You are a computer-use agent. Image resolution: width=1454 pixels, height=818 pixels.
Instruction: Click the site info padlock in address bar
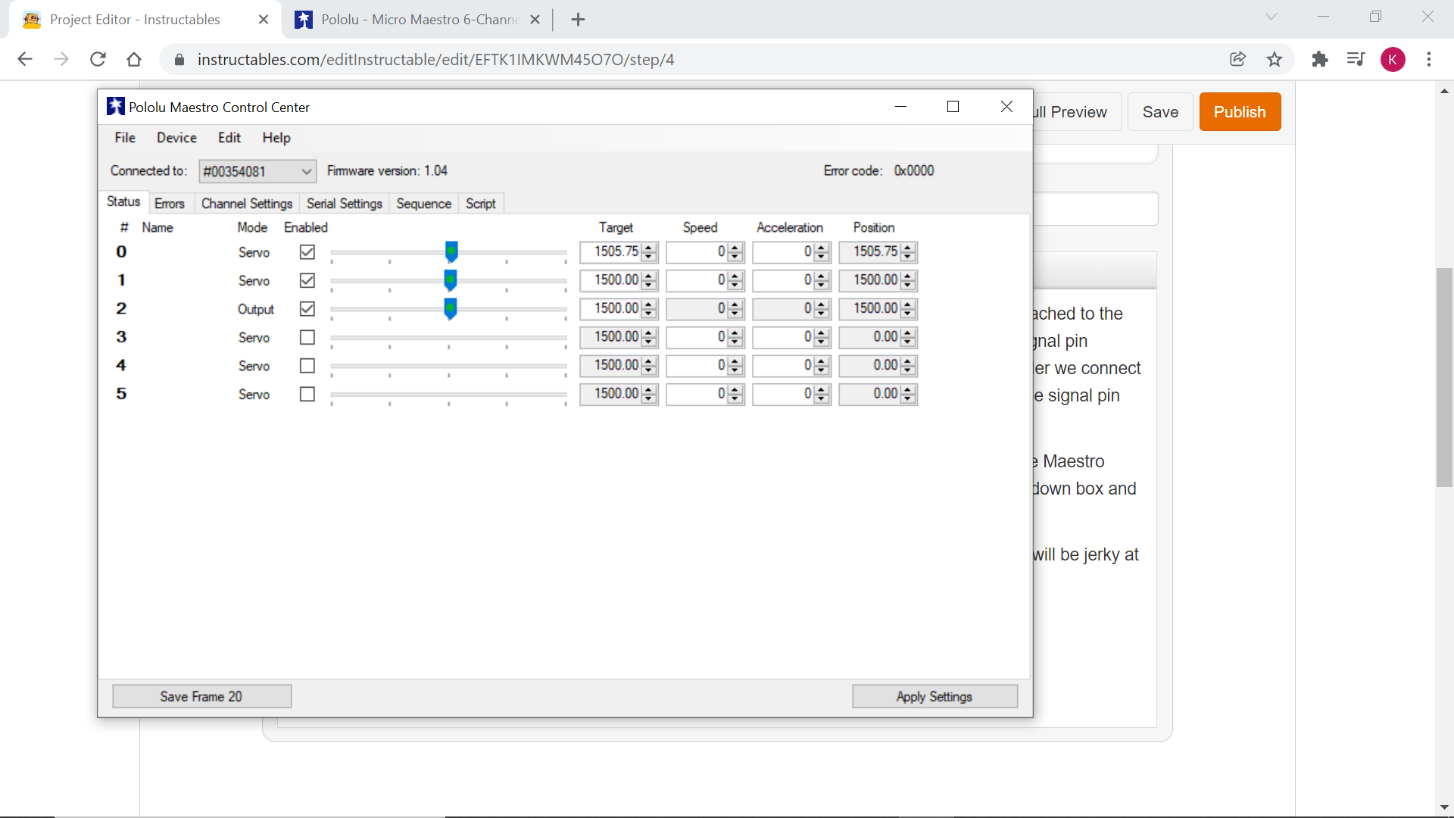pyautogui.click(x=179, y=59)
